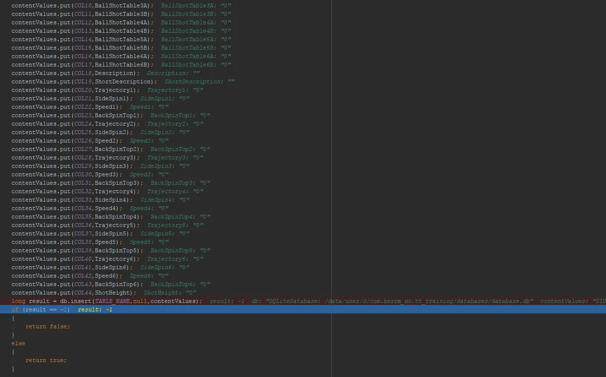
Task: Click the ShortDescription parameter on COL19 line
Action: click(x=124, y=81)
